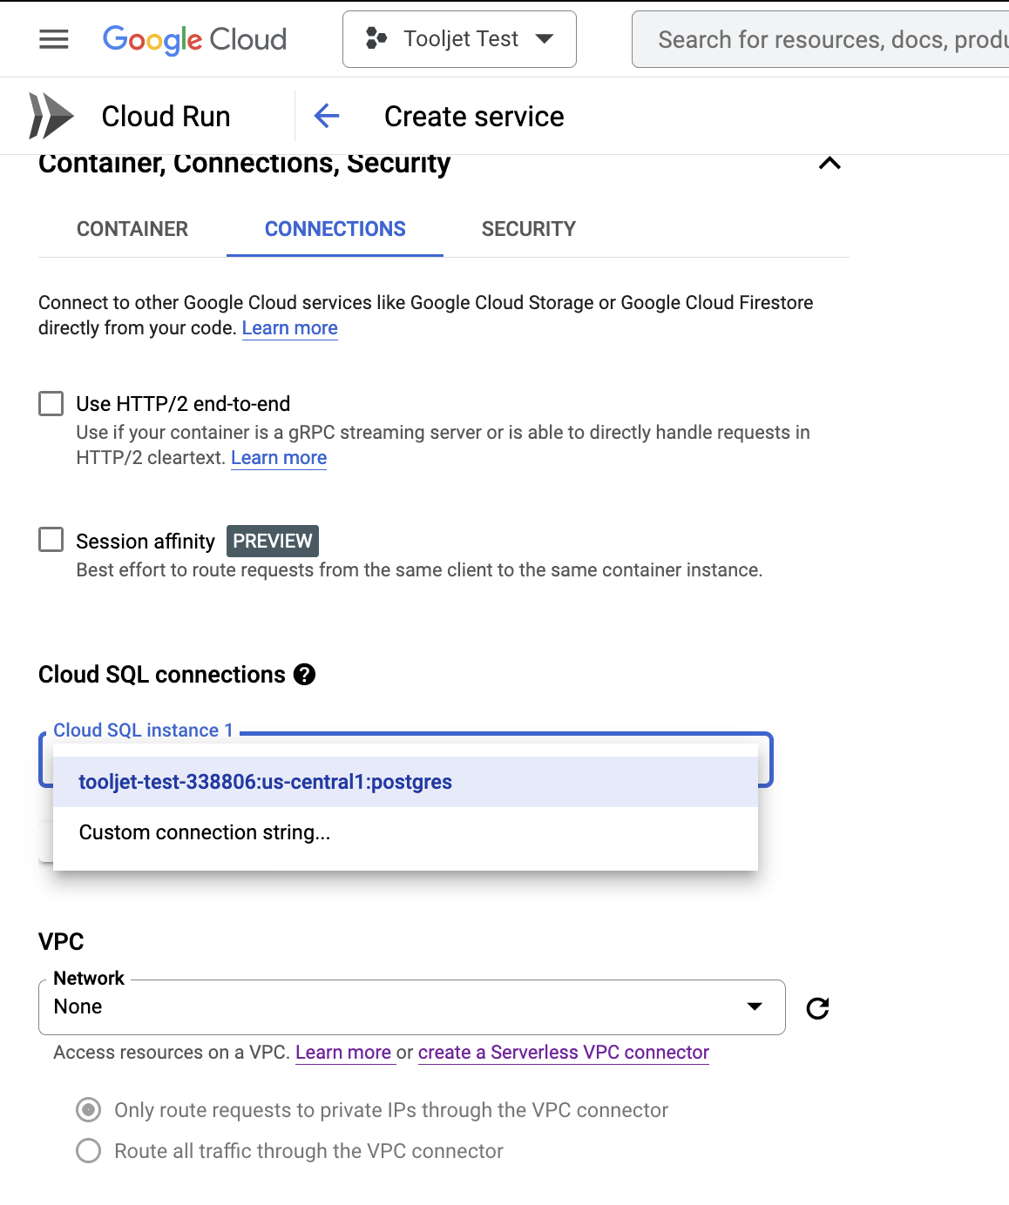Switch to the CONTAINER tab
The width and height of the screenshot is (1009, 1205).
pos(132,229)
